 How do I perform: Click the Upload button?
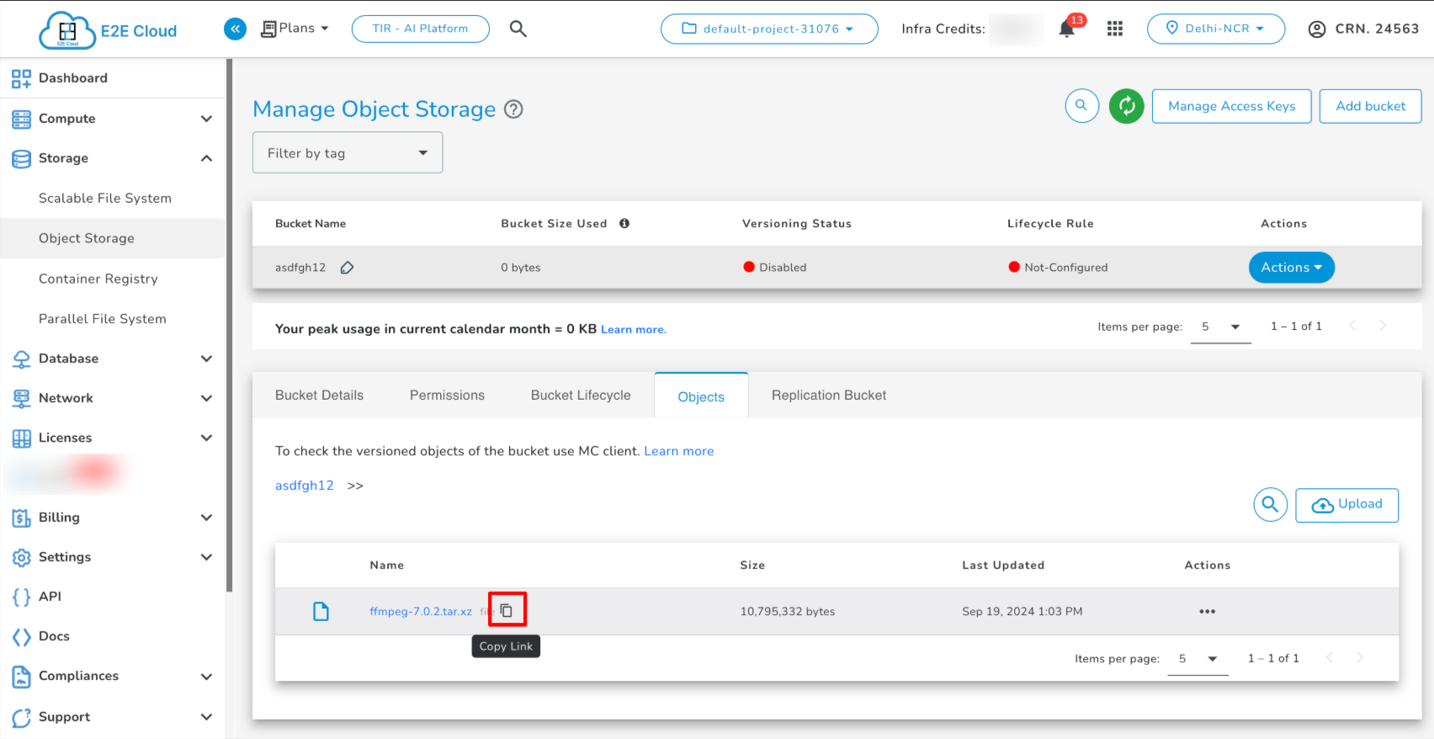pos(1346,505)
